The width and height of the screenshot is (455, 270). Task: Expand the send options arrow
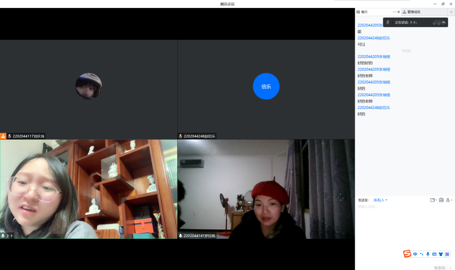click(450, 268)
